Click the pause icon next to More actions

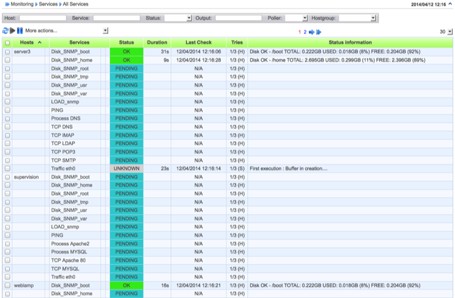click(x=20, y=31)
